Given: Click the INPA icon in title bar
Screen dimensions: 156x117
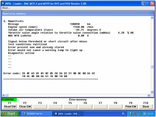Looking at the screenshot, I should (x=3, y=3).
